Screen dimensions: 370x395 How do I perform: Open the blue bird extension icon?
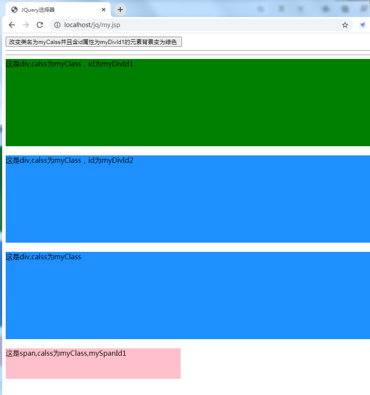click(363, 25)
